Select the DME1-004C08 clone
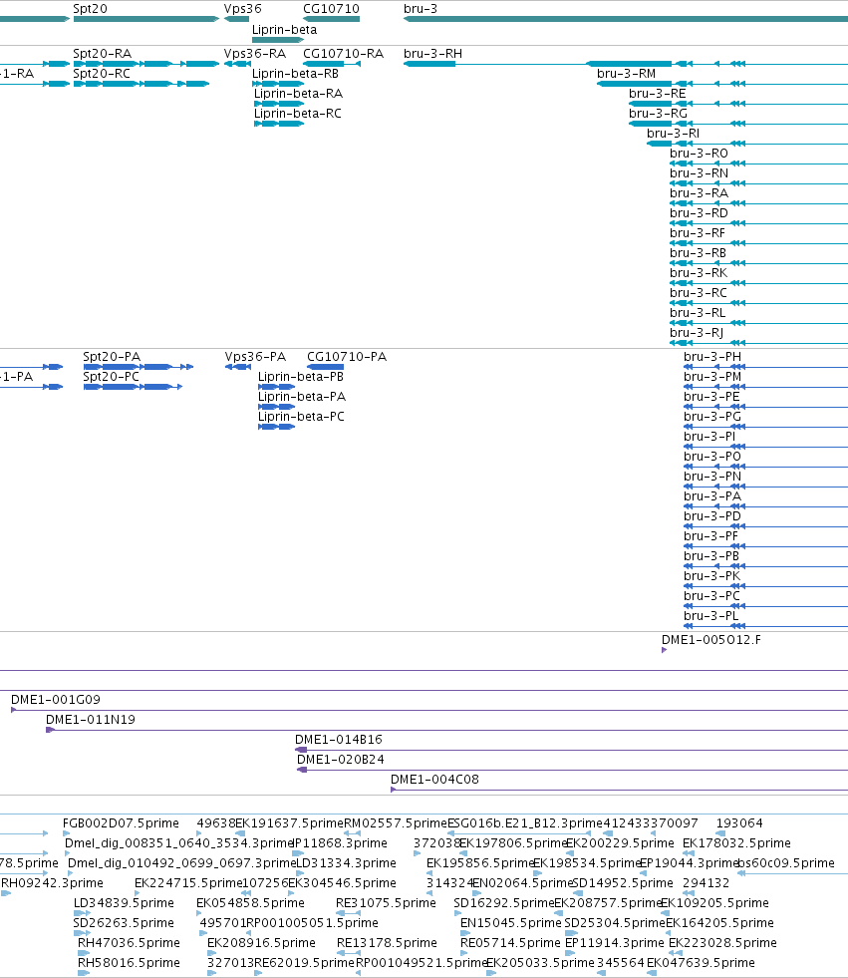 [x=619, y=790]
